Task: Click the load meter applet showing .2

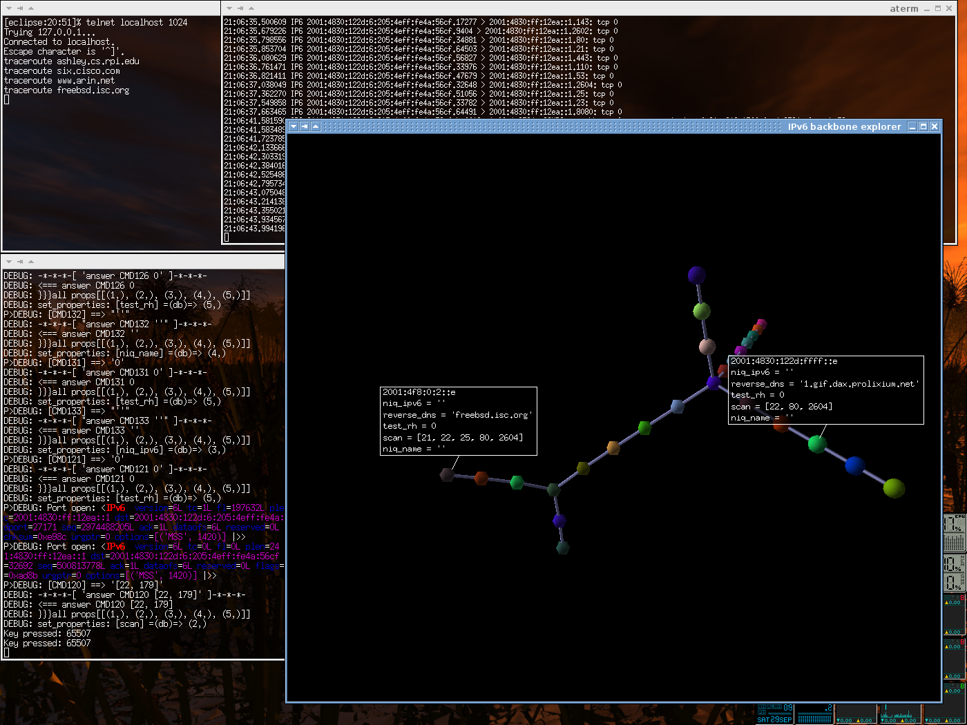Action: tap(815, 714)
